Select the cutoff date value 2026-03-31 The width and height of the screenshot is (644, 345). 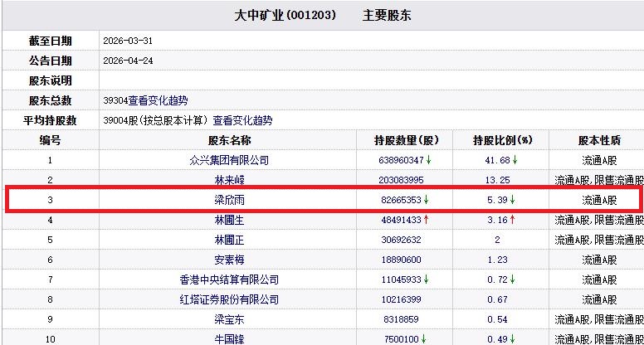pos(128,41)
